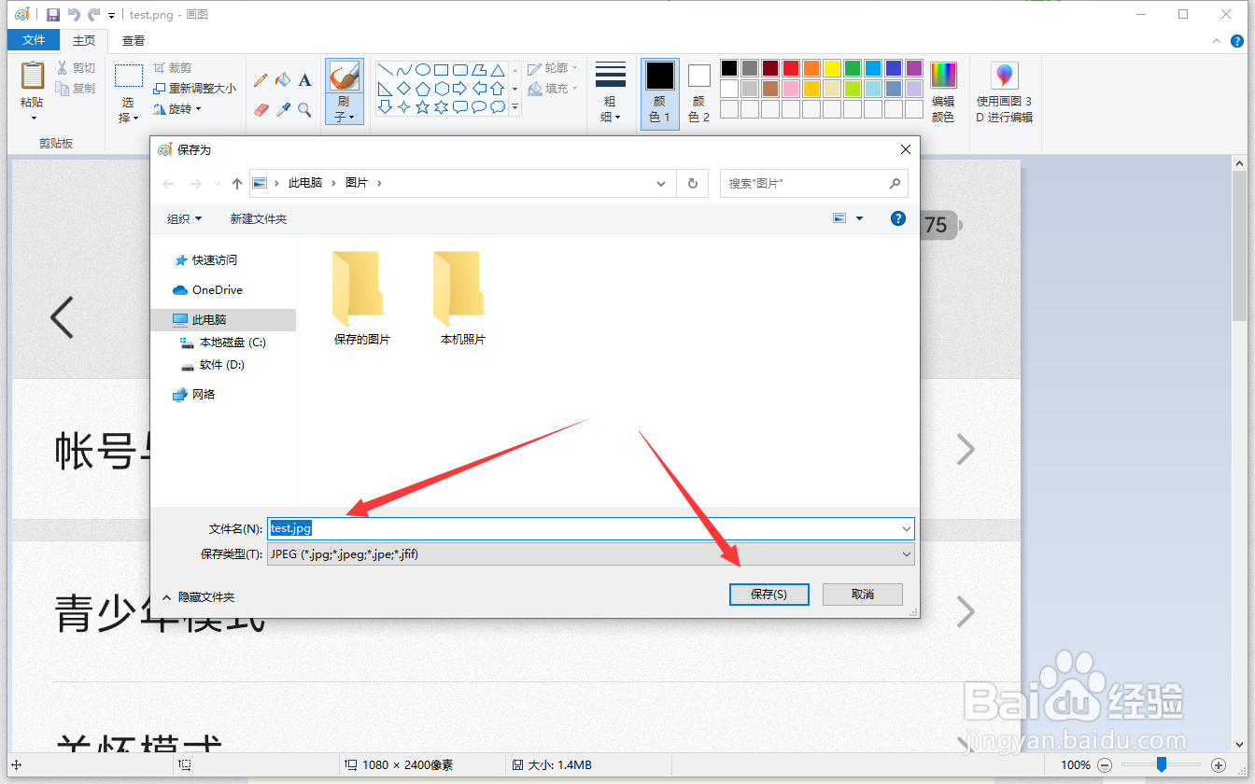
Task: Select Color 1 (颜色 1) swatch button
Action: pyautogui.click(x=660, y=93)
